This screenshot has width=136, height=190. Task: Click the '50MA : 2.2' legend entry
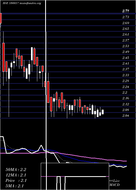16,170
